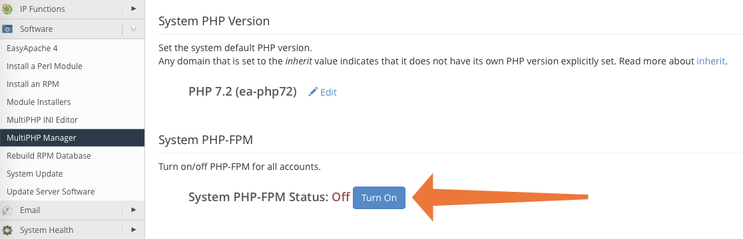Select MultiPHP Manager in sidebar
The width and height of the screenshot is (743, 239).
coord(73,138)
